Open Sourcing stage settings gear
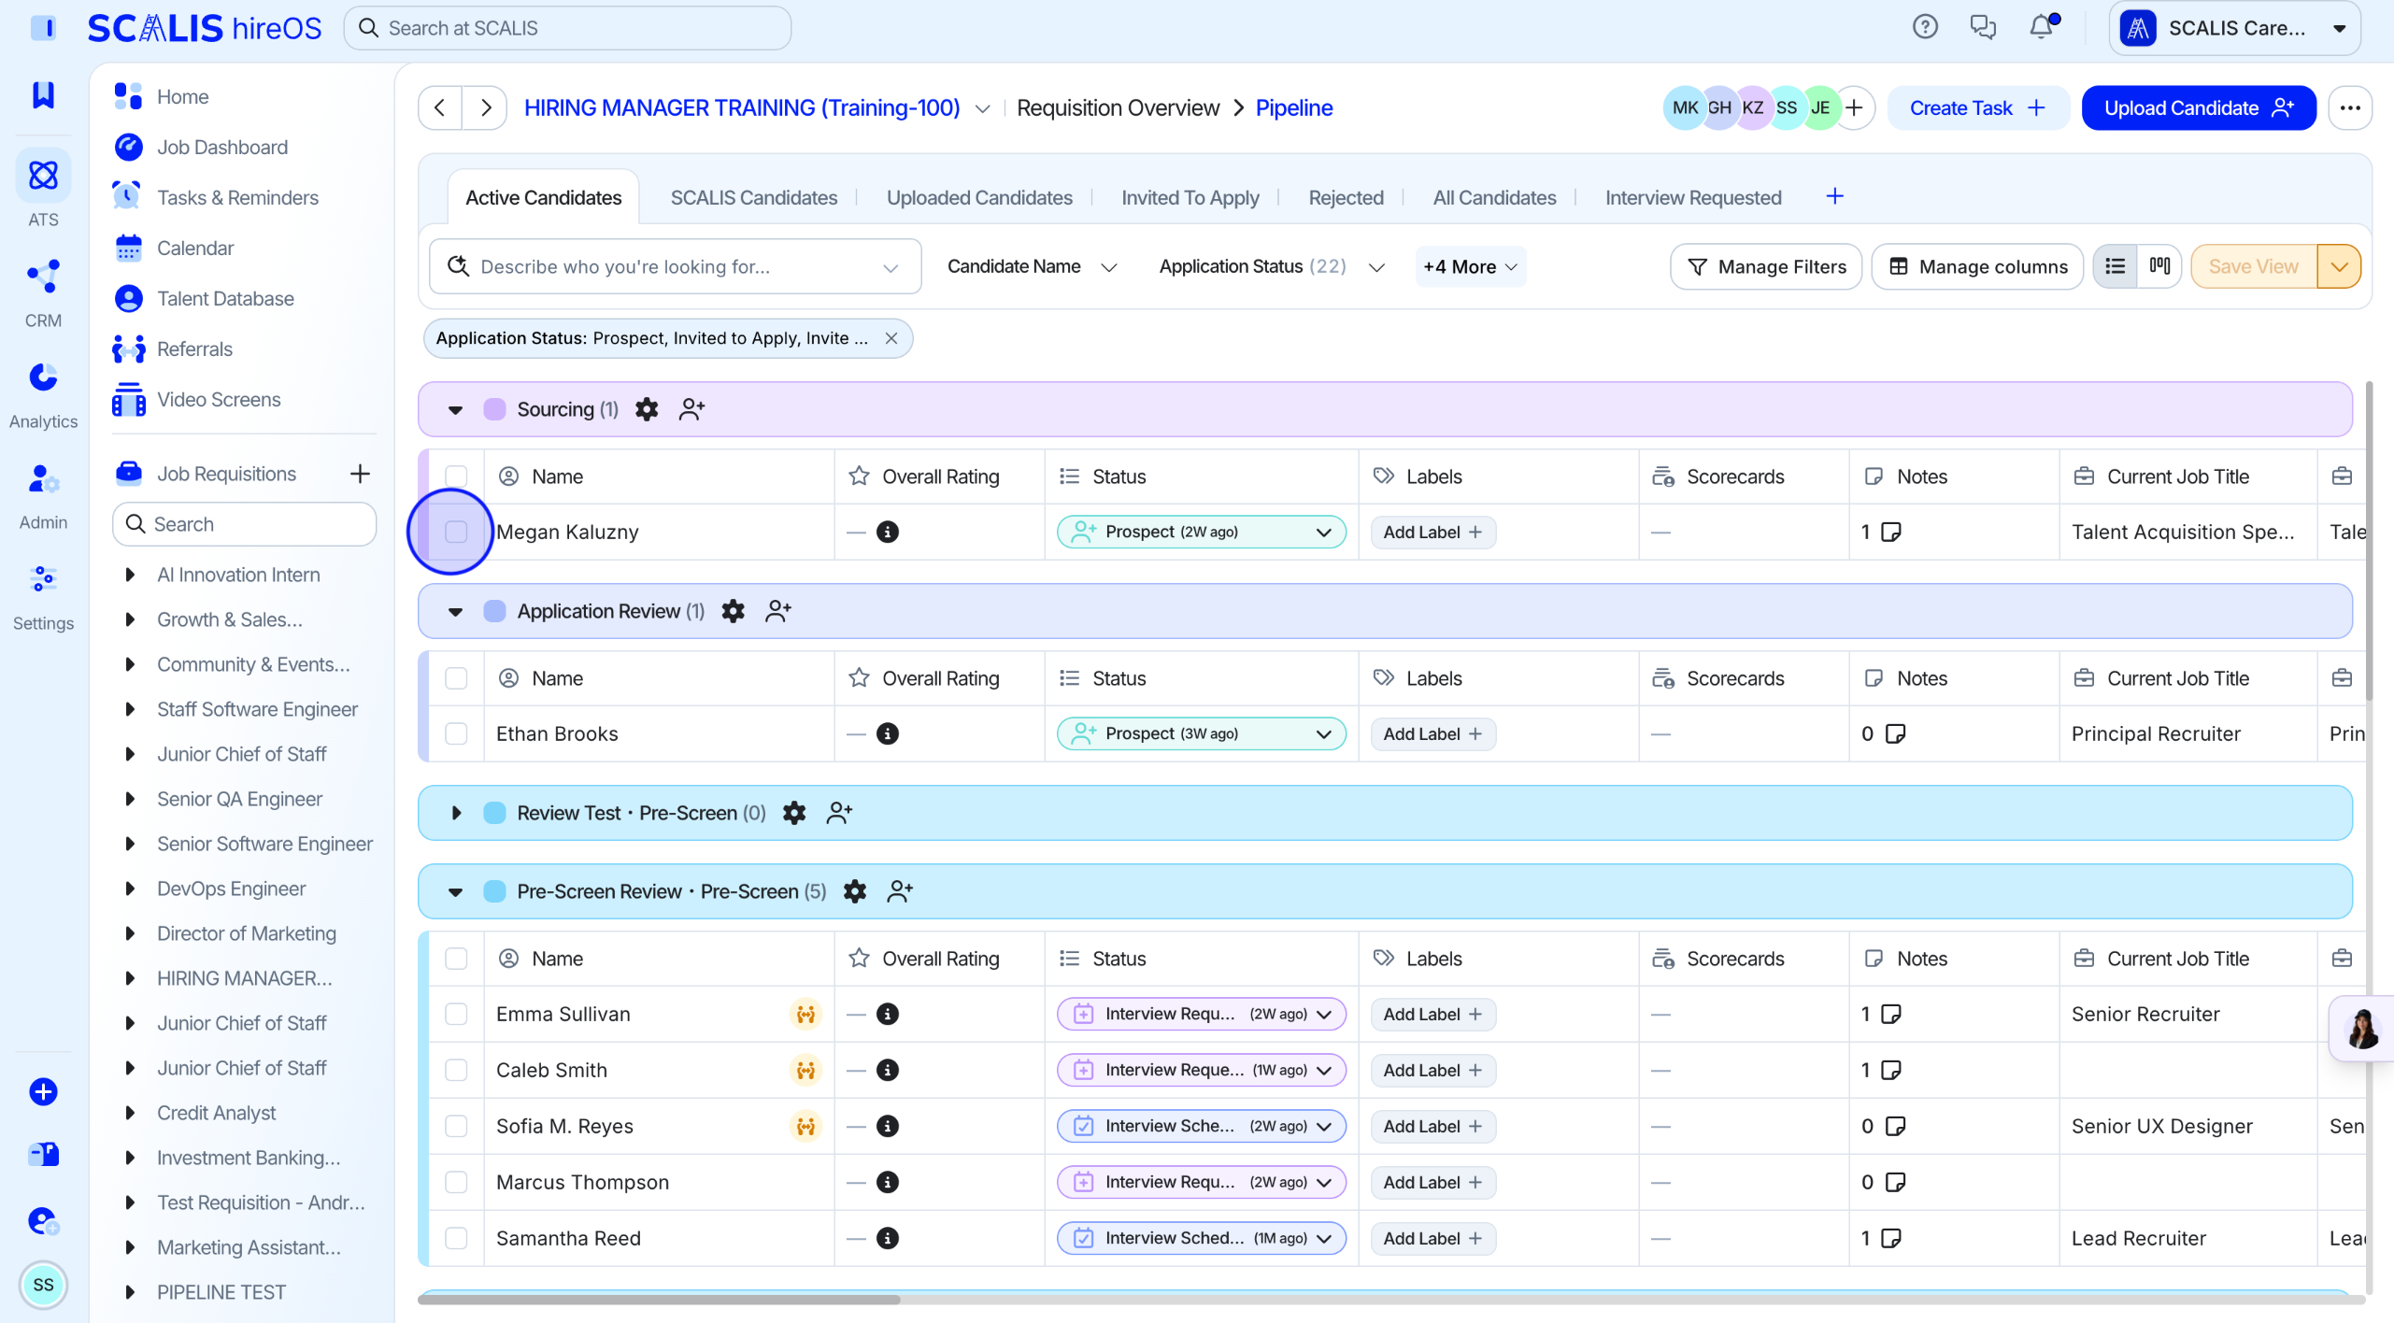This screenshot has width=2394, height=1323. (x=647, y=409)
